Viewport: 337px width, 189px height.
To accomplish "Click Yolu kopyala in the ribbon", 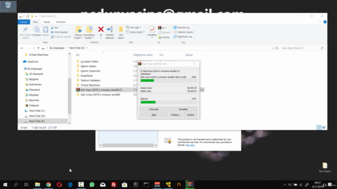I will (x=60, y=32).
